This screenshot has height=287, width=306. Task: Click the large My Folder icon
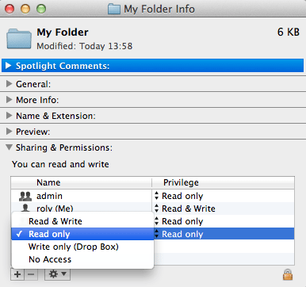19,39
